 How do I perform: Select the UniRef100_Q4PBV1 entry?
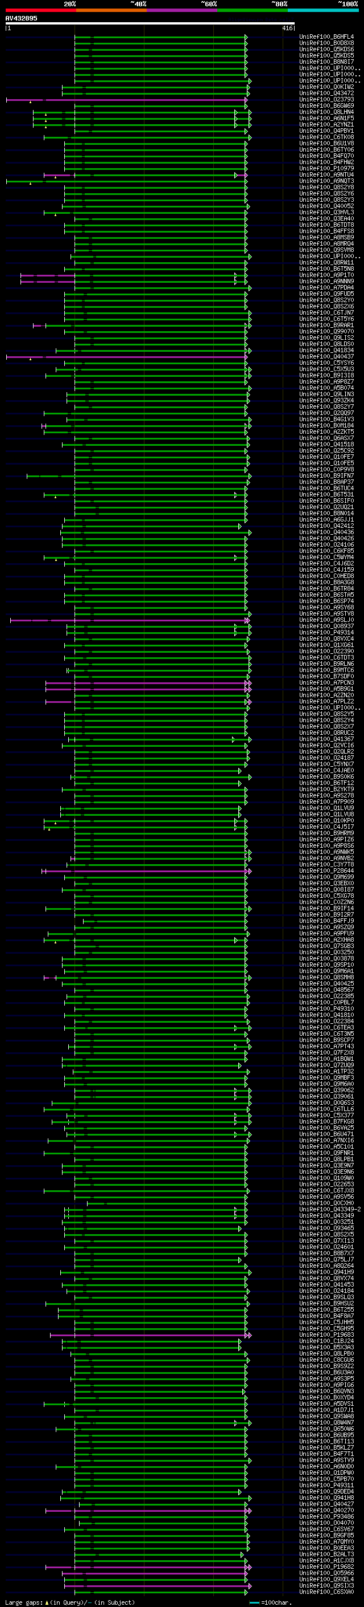[326, 131]
